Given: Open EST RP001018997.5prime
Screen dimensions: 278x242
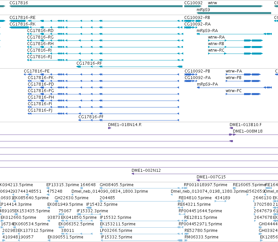Looking at the screenshot, I should (205, 185).
